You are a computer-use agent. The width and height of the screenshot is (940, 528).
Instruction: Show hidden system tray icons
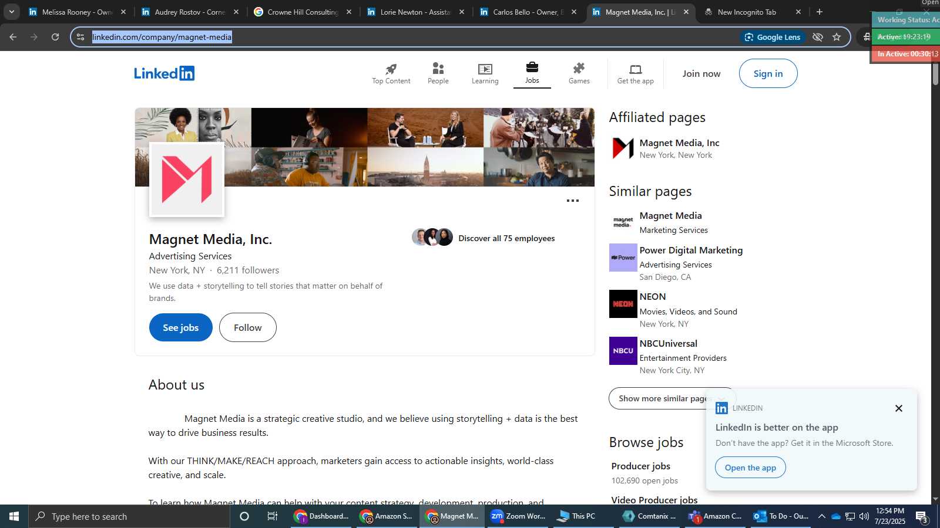coord(822,516)
